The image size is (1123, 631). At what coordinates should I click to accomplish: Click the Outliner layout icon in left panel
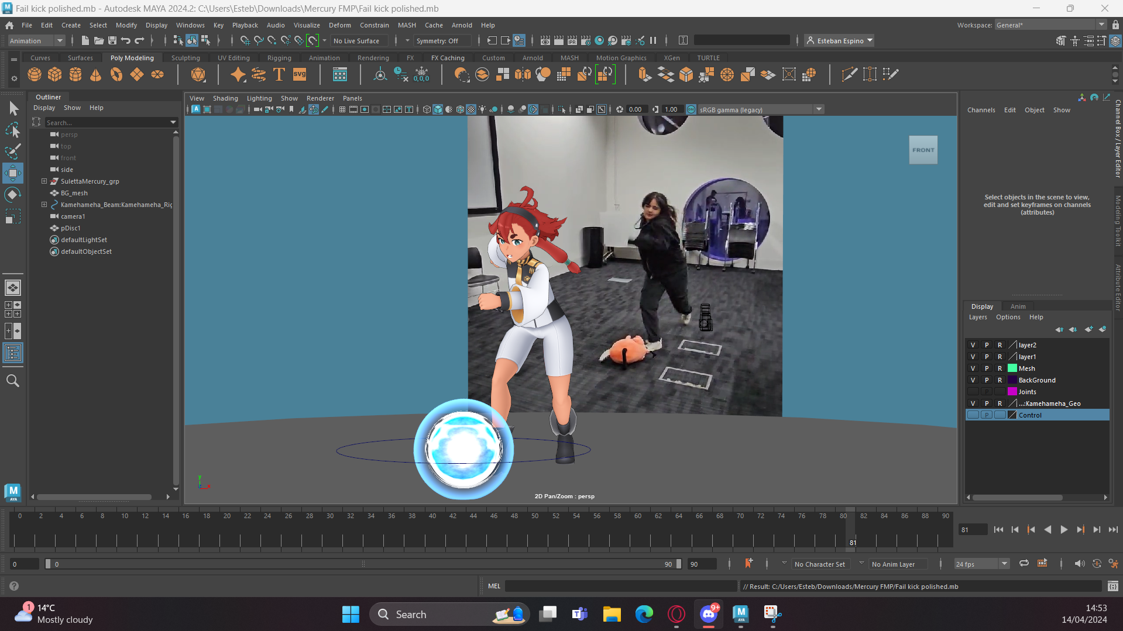13,353
